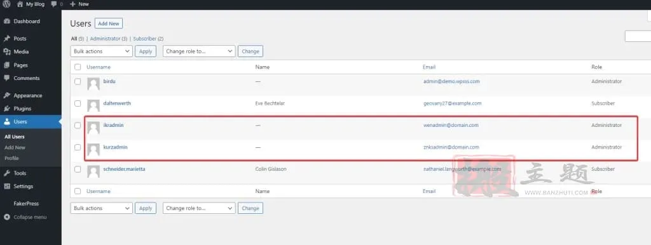The width and height of the screenshot is (651, 245).
Task: Tick the select-all checkbox in table footer
Action: pyautogui.click(x=78, y=191)
